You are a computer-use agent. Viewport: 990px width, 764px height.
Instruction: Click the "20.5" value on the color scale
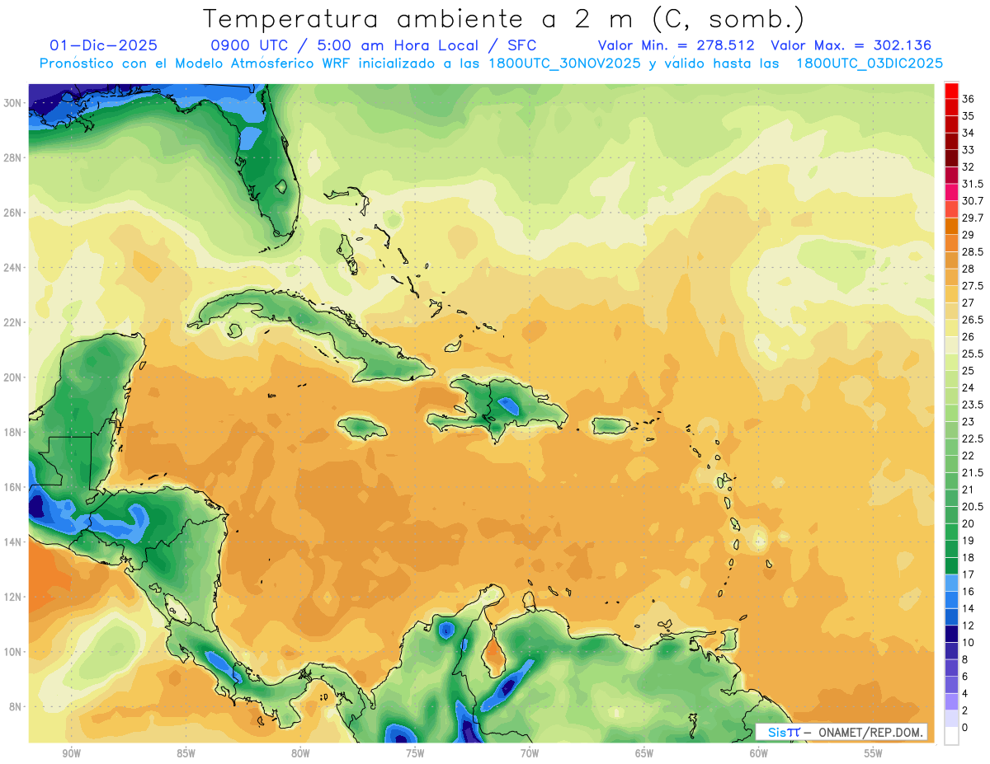pyautogui.click(x=973, y=506)
